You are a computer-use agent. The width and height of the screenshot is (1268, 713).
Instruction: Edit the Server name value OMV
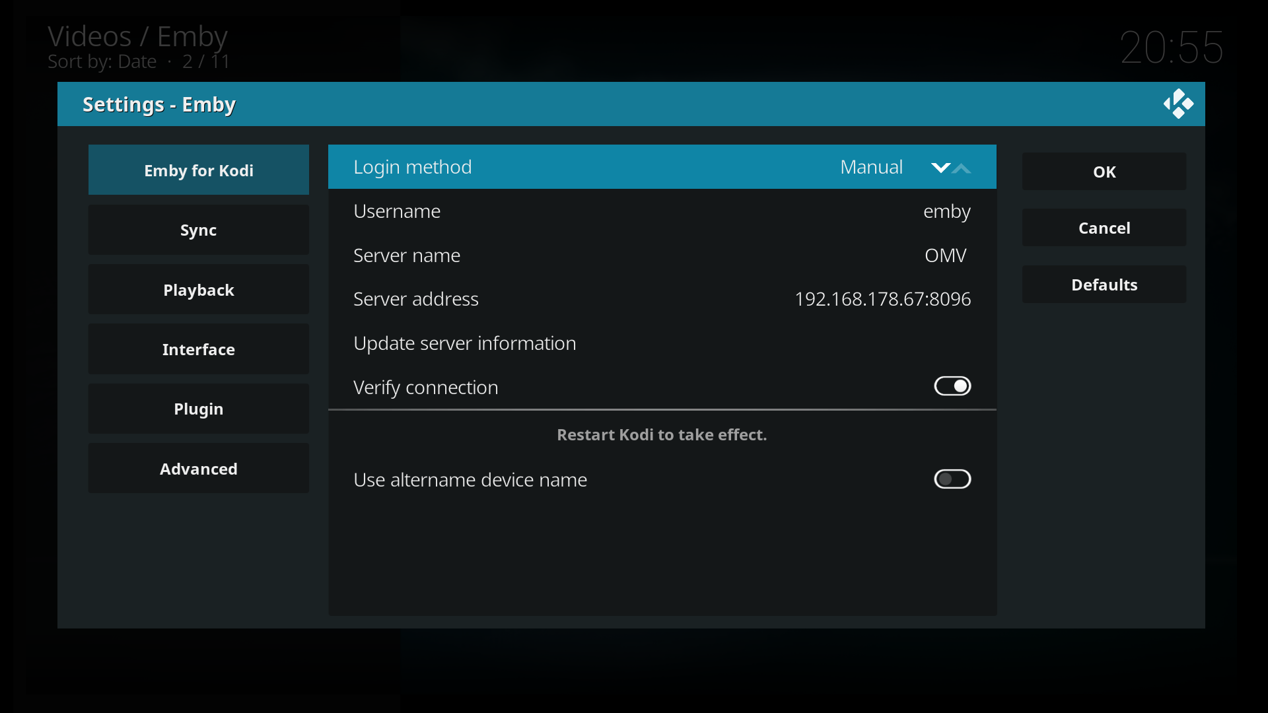(662, 255)
